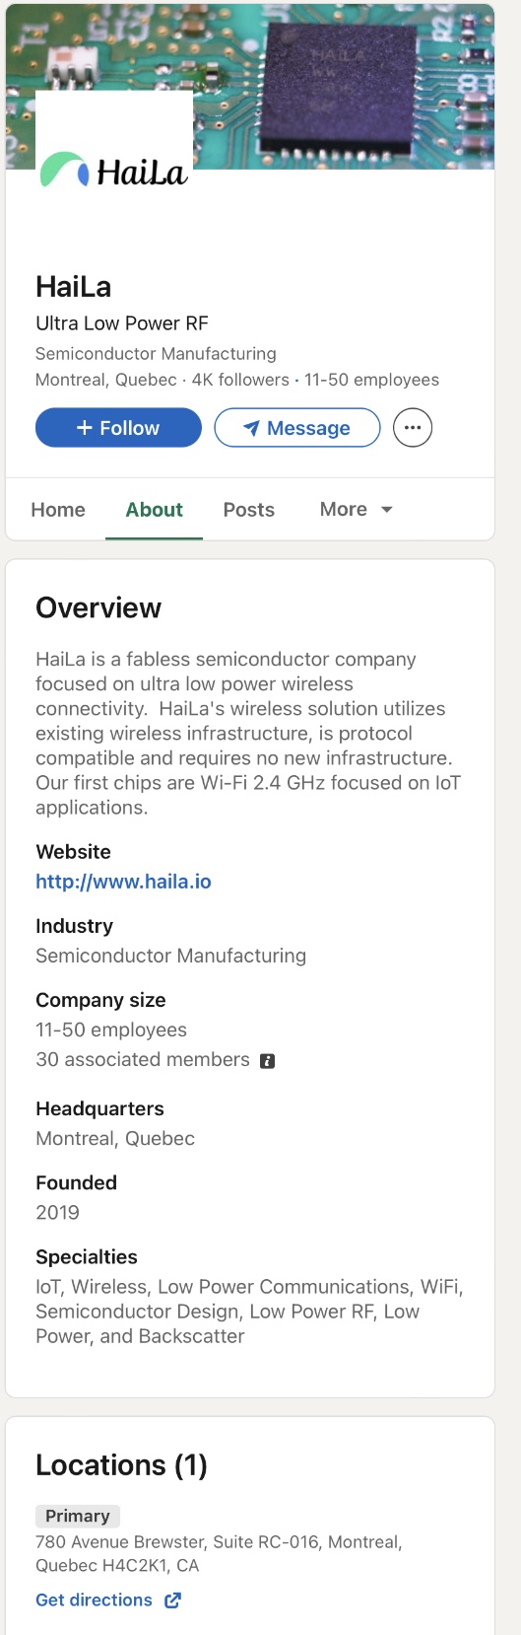Click the plus icon in Follow button
Viewport: 521px width, 1635px height.
85,428
